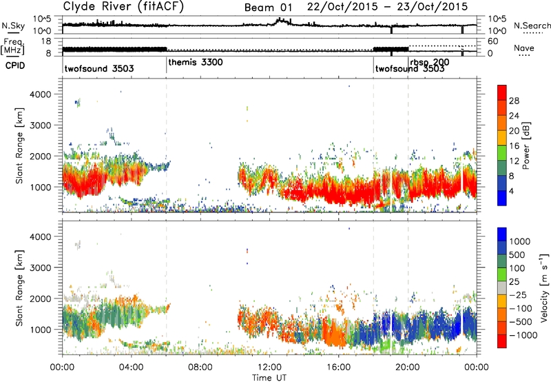Click the "04:00" time tick label
The height and width of the screenshot is (382, 551).
[x=131, y=368]
